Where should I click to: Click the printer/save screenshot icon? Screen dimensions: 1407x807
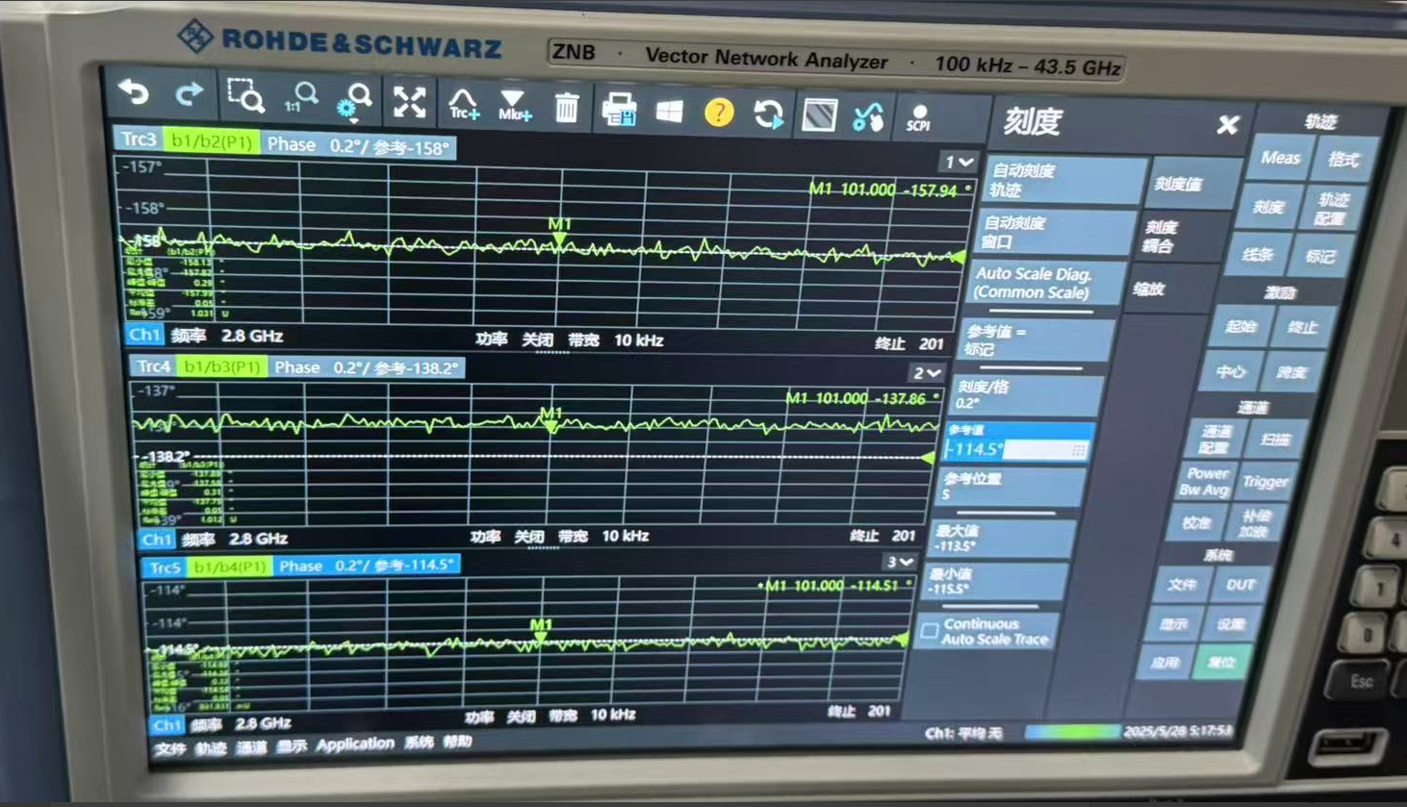618,110
